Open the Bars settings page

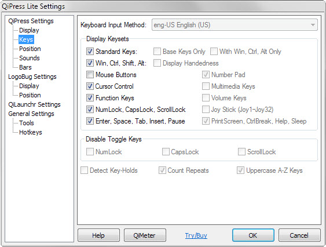click(25, 67)
